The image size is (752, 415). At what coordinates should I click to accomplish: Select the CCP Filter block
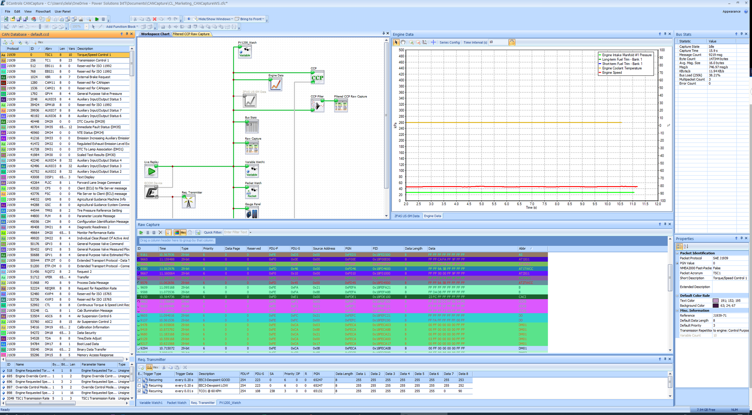[x=317, y=106]
